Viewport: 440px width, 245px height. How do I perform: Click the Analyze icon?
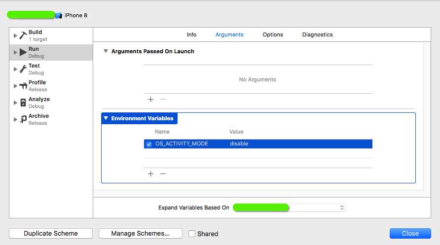point(23,103)
